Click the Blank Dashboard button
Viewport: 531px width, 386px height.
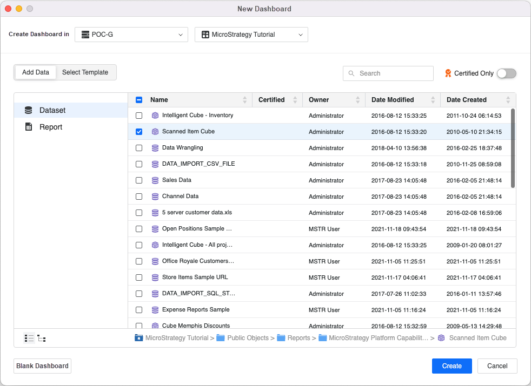pos(42,366)
